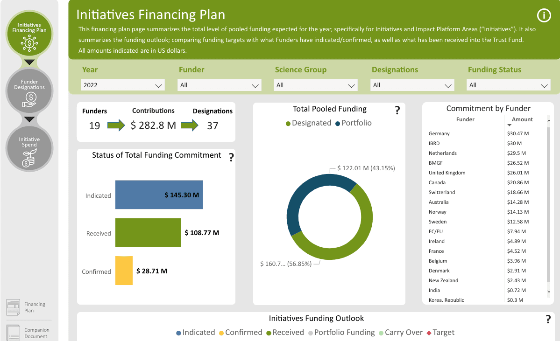Open help for Initiatives Funding Outlook
The width and height of the screenshot is (560, 341).
[548, 320]
